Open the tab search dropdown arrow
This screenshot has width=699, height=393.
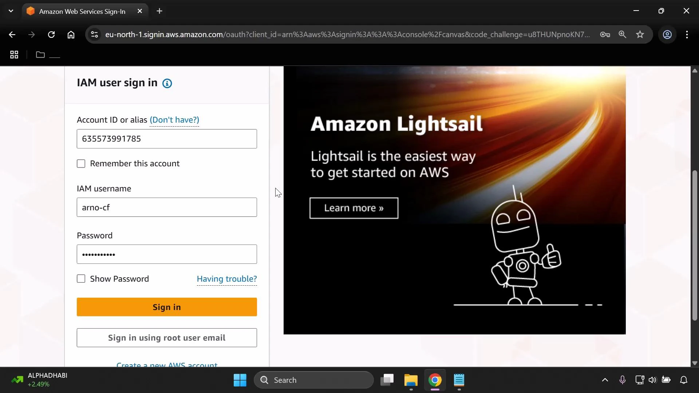click(x=11, y=11)
